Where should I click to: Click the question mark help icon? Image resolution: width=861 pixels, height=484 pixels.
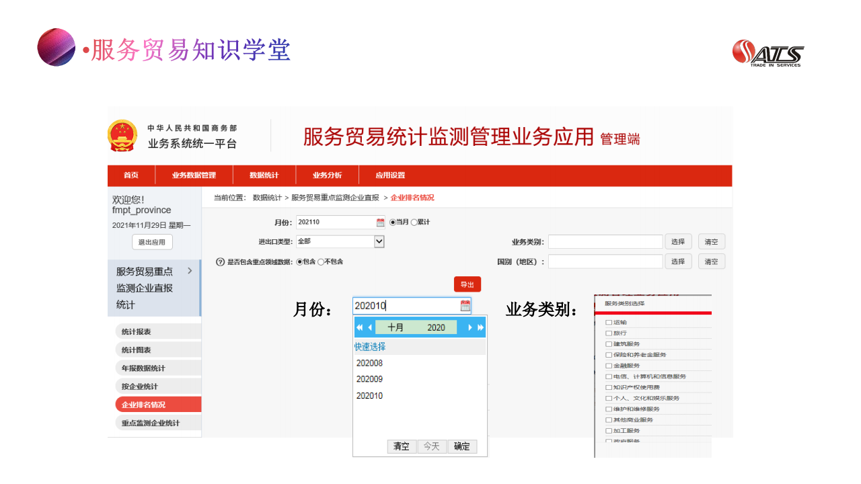click(x=220, y=262)
